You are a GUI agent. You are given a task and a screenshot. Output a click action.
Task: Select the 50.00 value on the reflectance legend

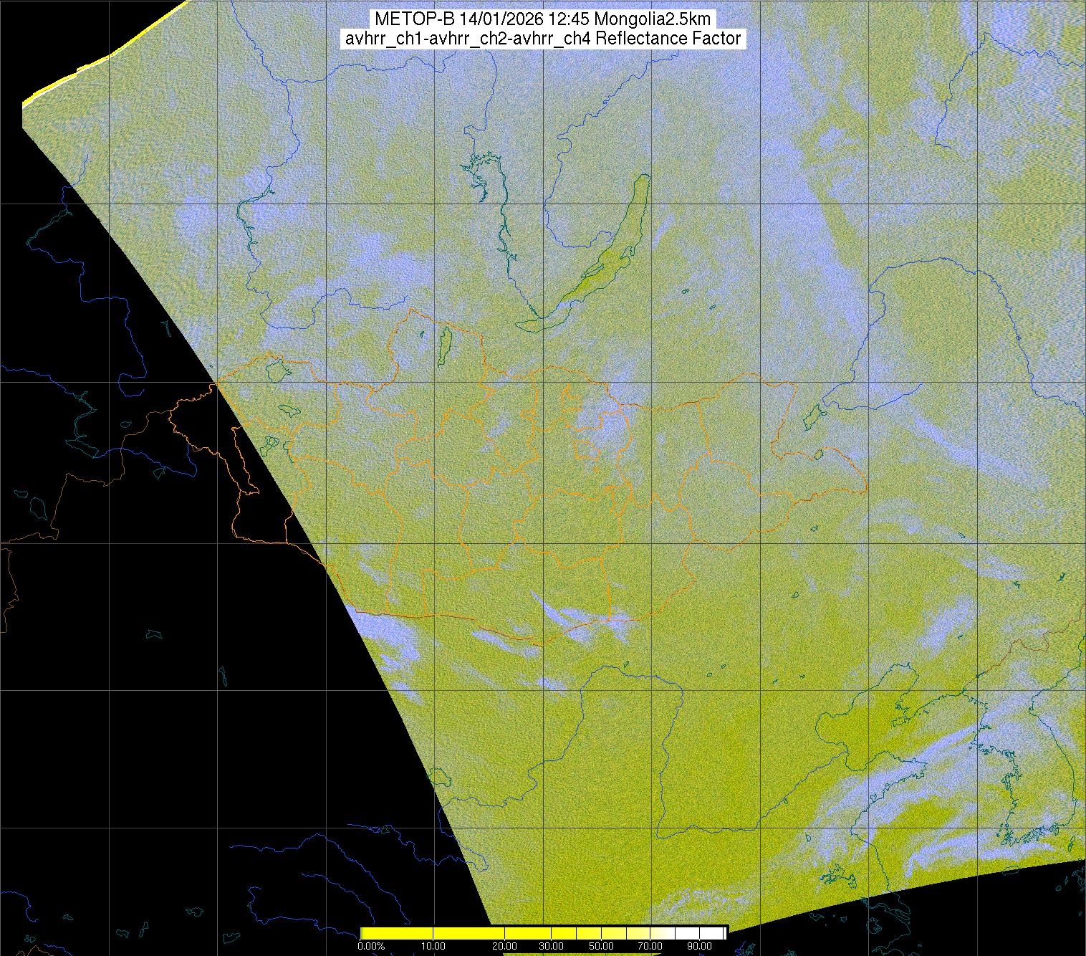tap(602, 947)
